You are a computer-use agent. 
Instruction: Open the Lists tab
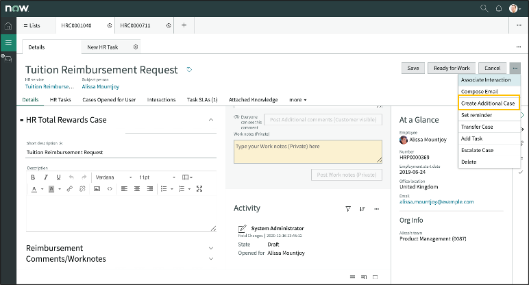tap(32, 25)
